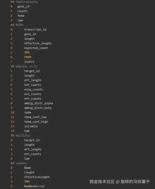Image resolution: width=155 pixels, height=189 pixels.
Task: Select "EffectiveLength" in the salmon list
Action: tap(37, 177)
